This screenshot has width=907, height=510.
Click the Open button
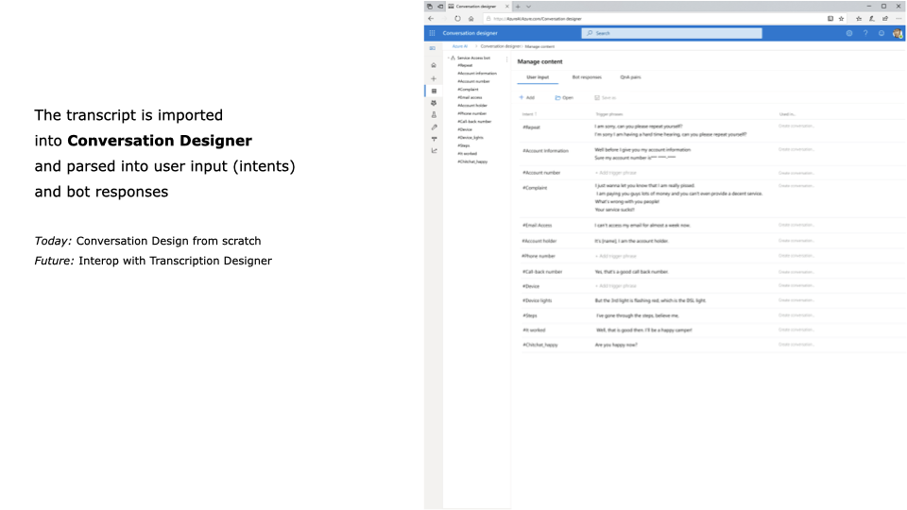pos(564,97)
